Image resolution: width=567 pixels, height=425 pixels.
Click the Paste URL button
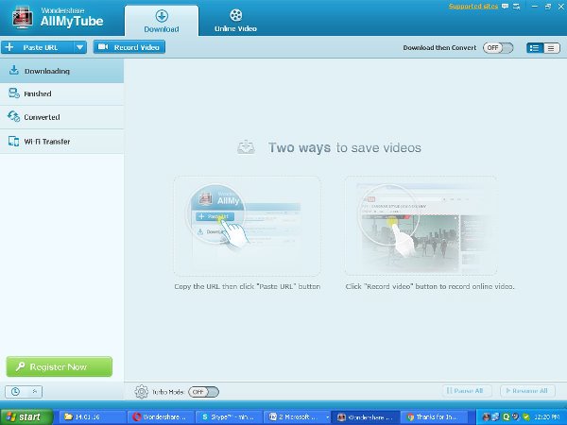tap(37, 47)
